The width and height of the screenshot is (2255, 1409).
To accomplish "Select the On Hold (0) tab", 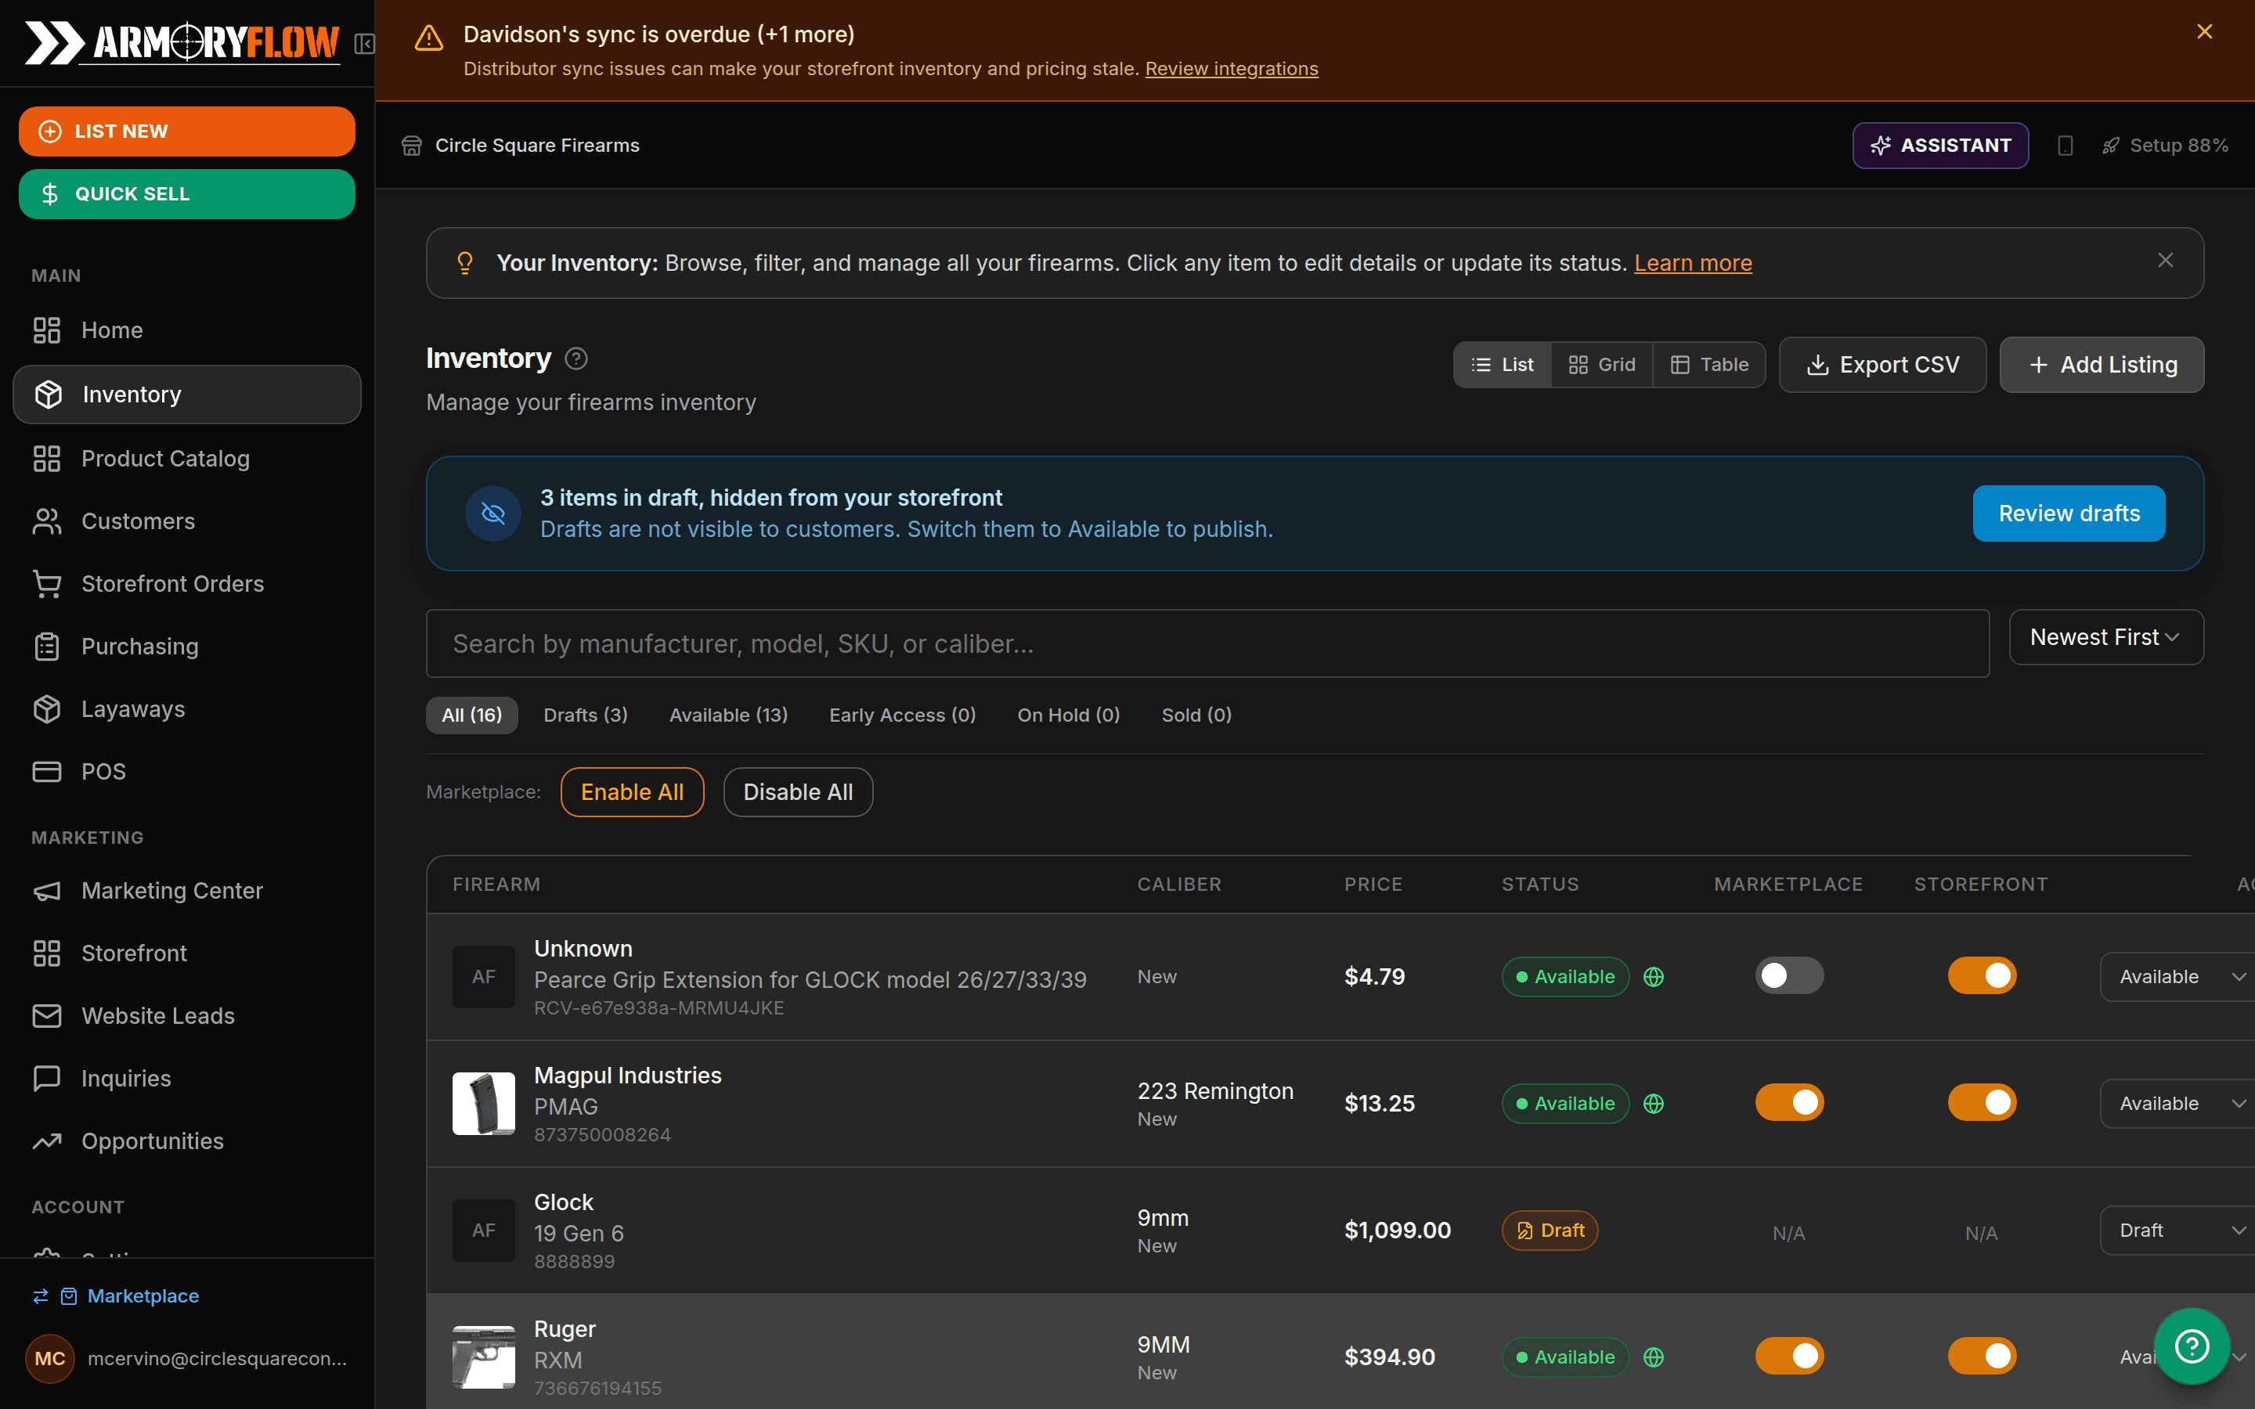I will (1068, 715).
